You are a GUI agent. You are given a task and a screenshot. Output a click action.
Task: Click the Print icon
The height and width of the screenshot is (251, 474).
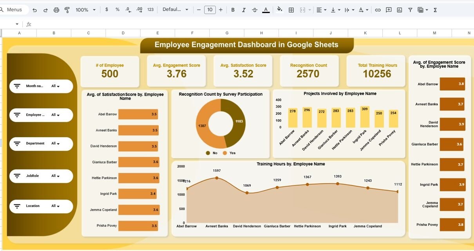point(56,10)
